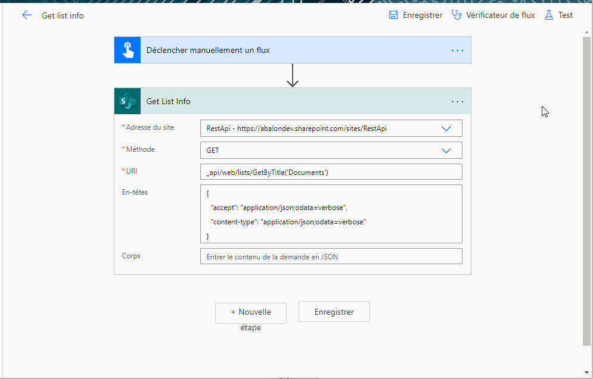Click the Méthode label
This screenshot has width=593, height=379.
click(x=140, y=149)
